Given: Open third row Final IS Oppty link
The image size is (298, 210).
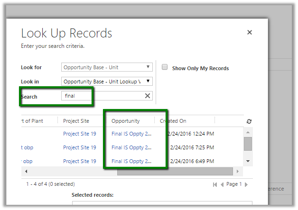Looking at the screenshot, I should coord(131,161).
